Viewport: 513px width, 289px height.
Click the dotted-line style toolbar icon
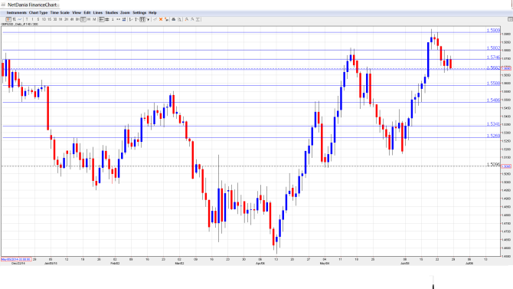(x=118, y=20)
